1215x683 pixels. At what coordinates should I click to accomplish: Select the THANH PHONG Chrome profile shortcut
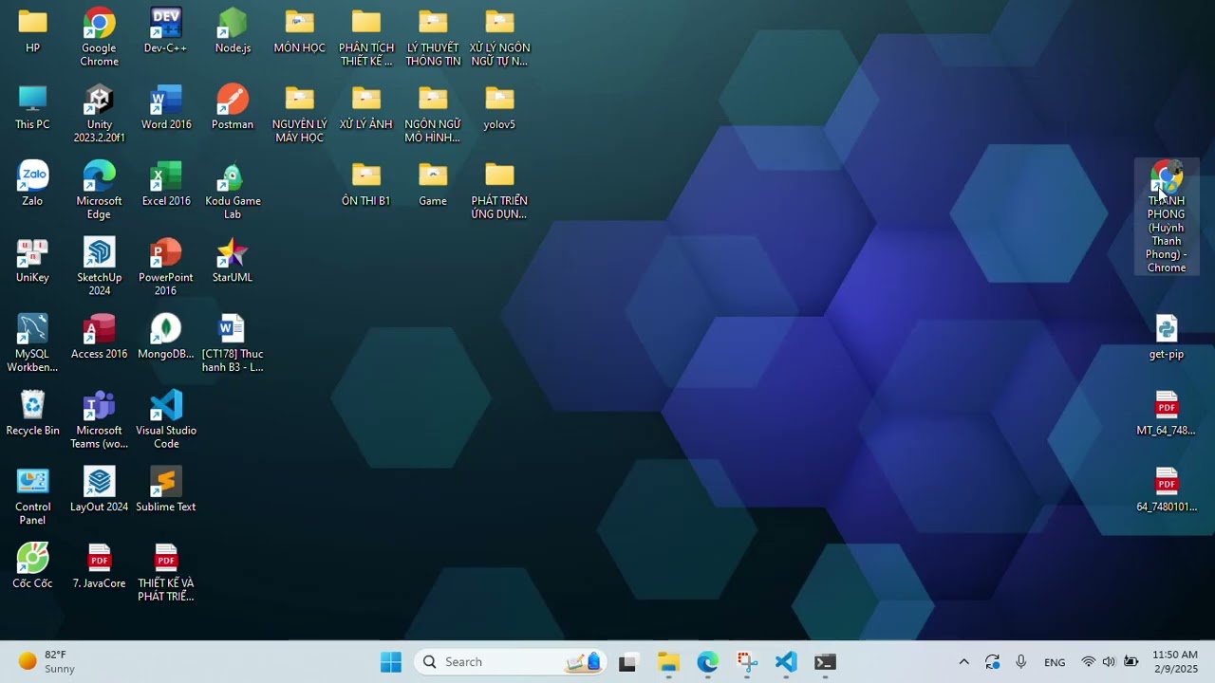tap(1167, 217)
